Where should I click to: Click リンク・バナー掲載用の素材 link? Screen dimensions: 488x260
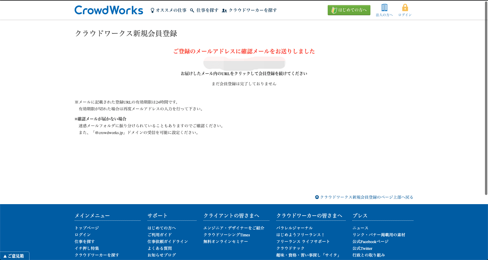pyautogui.click(x=379, y=235)
